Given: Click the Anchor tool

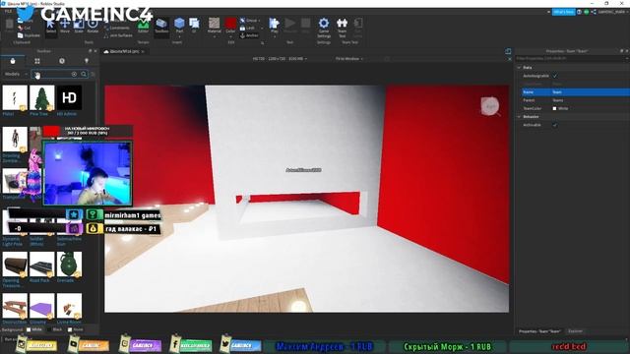Looking at the screenshot, I should click(249, 35).
